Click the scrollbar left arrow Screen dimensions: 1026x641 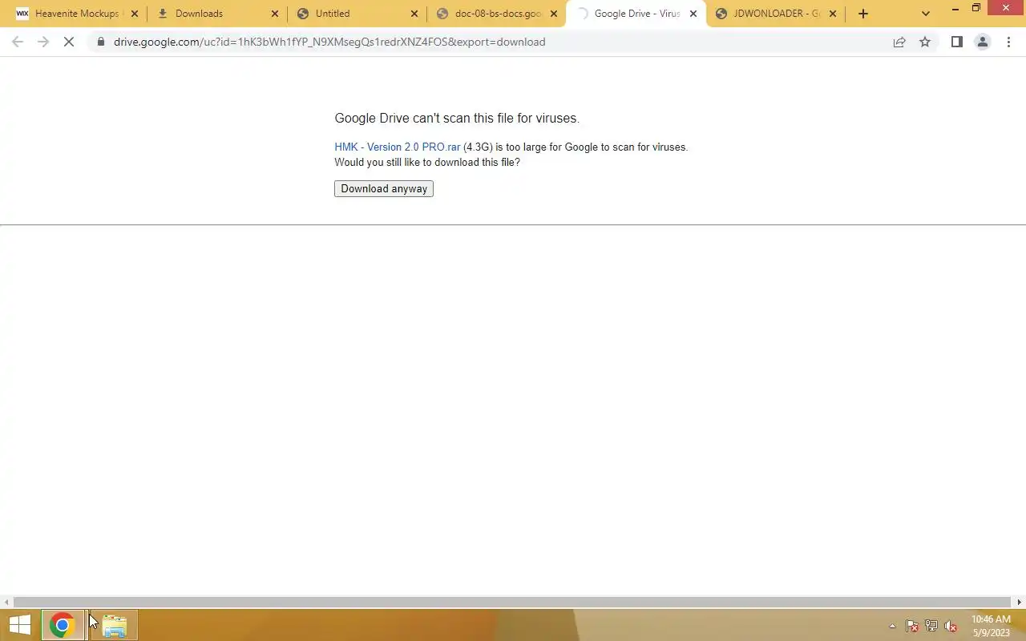pyautogui.click(x=6, y=602)
